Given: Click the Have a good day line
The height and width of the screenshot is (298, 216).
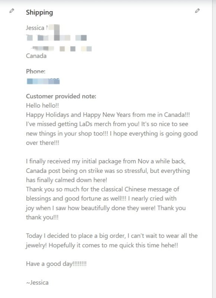Looking at the screenshot, I should pos(56,264).
